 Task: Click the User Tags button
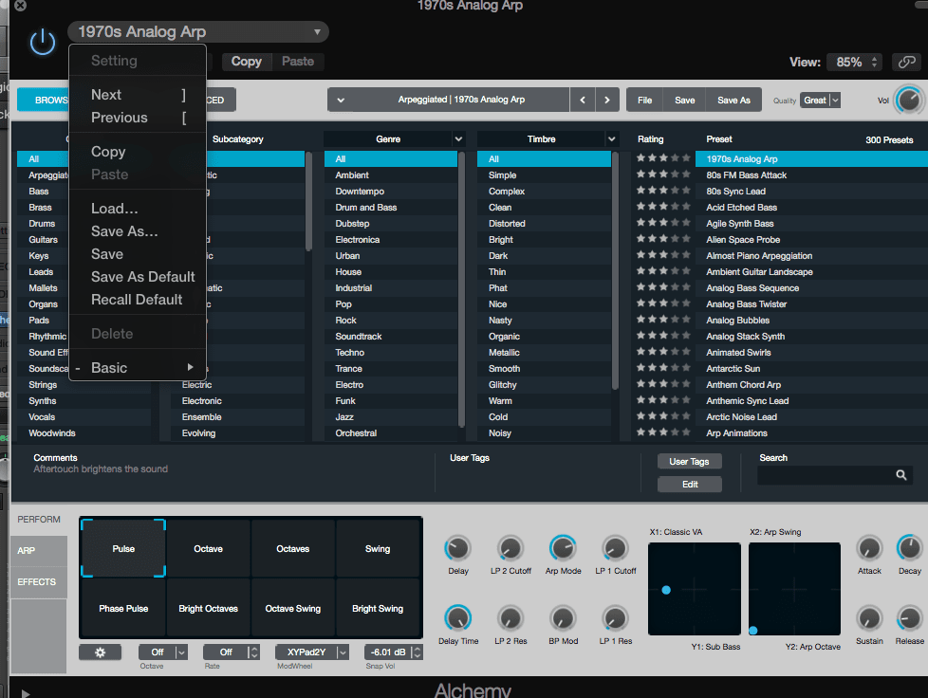(690, 462)
